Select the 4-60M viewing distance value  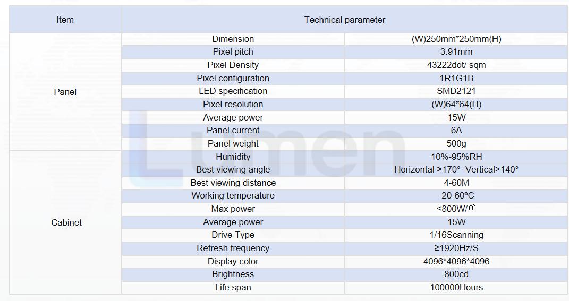456,183
